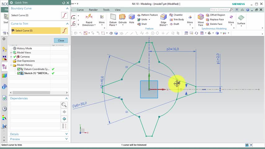This screenshot has width=265, height=149.
Task: Click the Extrude tool icon
Action: pyautogui.click(x=123, y=17)
